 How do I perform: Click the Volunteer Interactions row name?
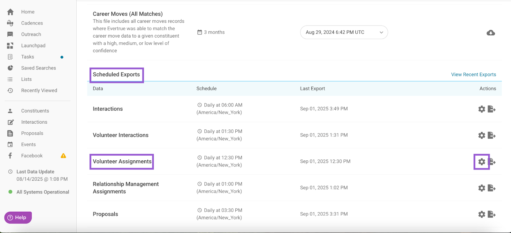click(x=120, y=135)
